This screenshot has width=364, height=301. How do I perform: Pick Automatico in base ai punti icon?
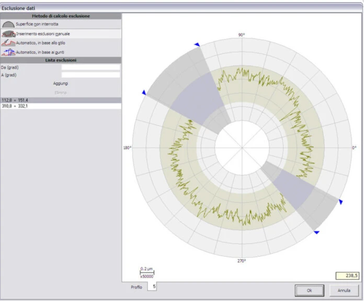tap(8, 52)
